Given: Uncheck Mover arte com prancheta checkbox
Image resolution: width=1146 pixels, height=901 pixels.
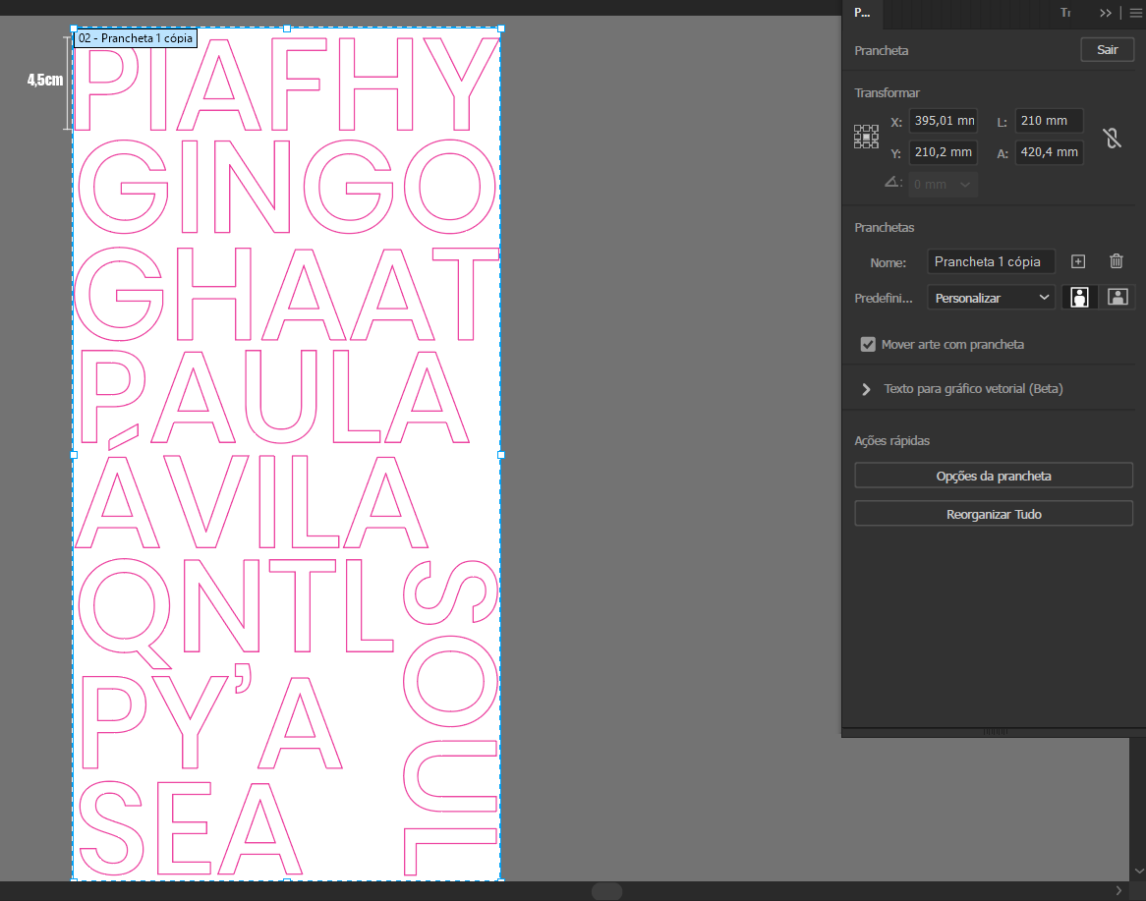Looking at the screenshot, I should click(x=868, y=344).
